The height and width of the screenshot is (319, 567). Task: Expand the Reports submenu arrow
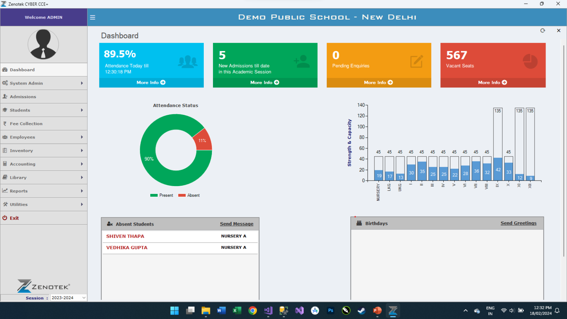point(82,191)
